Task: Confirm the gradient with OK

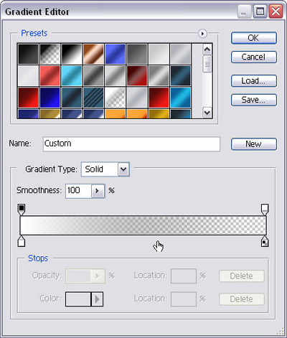Action: point(254,38)
